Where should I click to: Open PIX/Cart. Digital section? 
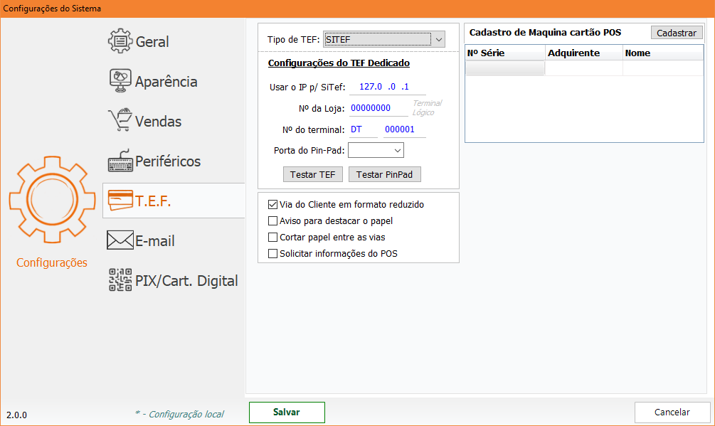pyautogui.click(x=186, y=281)
